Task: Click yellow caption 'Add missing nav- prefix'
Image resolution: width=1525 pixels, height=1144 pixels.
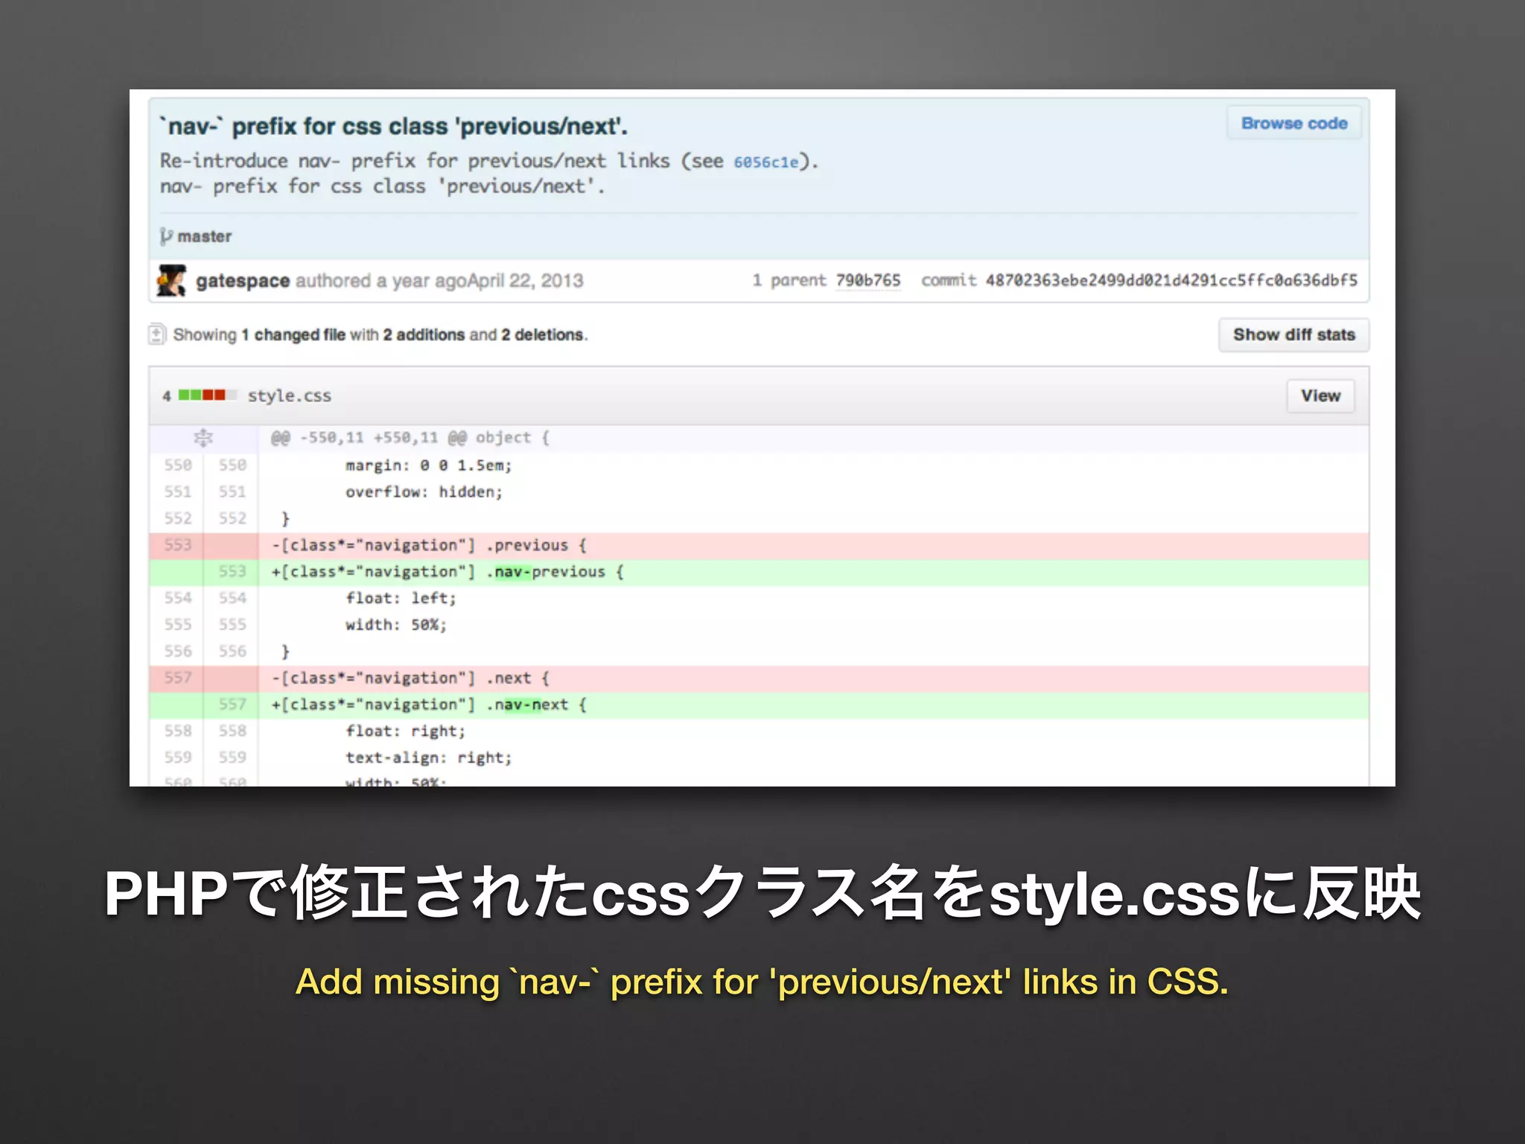Action: [x=762, y=982]
